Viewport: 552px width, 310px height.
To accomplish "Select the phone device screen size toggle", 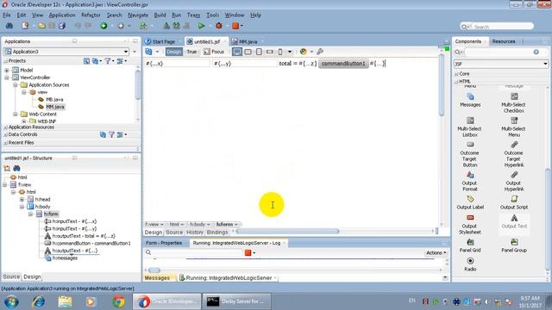I will [x=280, y=52].
